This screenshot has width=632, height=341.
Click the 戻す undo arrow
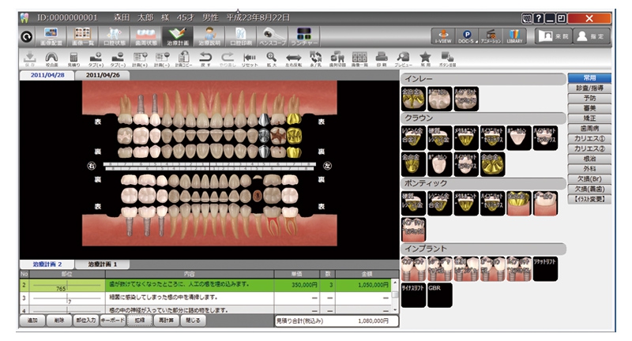(x=205, y=58)
